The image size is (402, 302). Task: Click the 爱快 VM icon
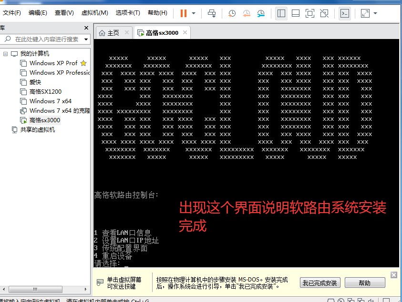(23, 82)
